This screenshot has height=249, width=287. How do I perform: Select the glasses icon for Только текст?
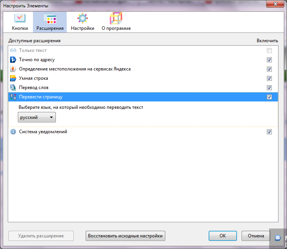(x=13, y=50)
